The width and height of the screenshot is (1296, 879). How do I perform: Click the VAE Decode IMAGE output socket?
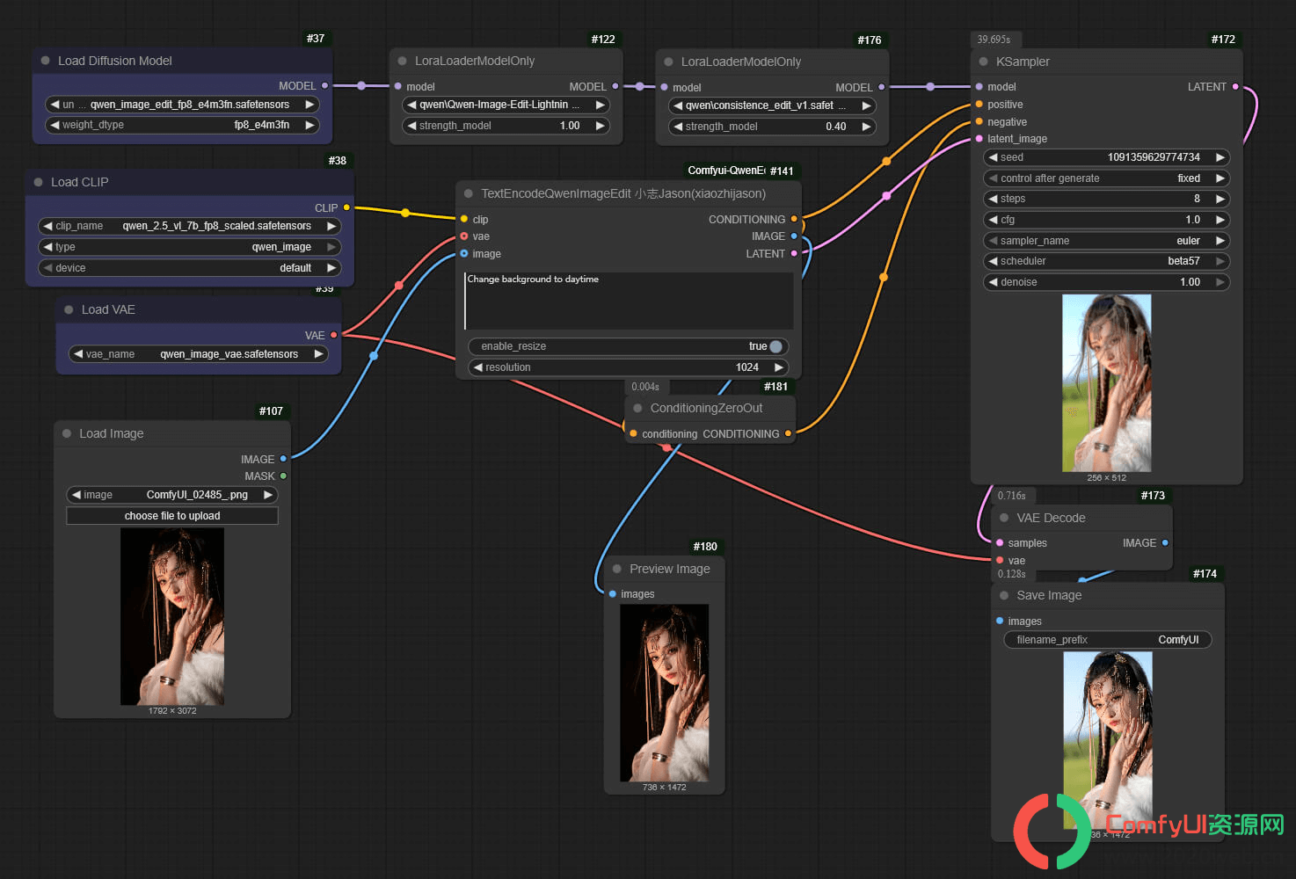(x=1165, y=542)
